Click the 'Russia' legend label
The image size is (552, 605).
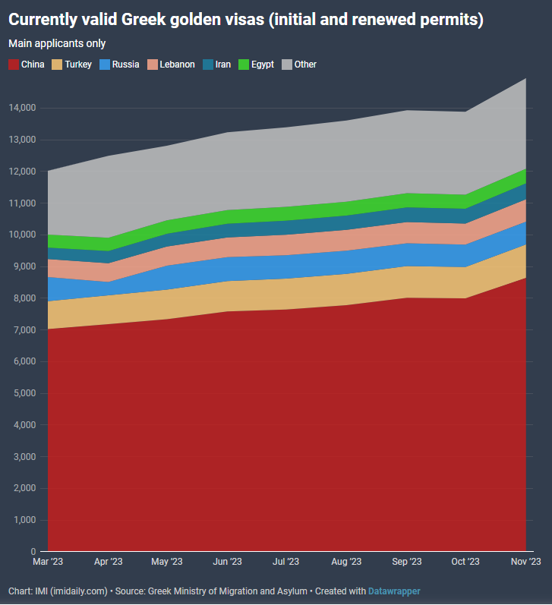point(126,65)
